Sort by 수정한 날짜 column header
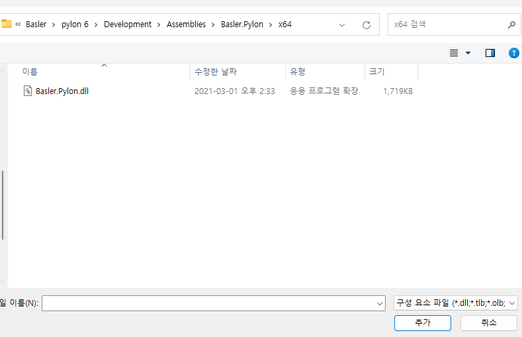 tap(238, 72)
